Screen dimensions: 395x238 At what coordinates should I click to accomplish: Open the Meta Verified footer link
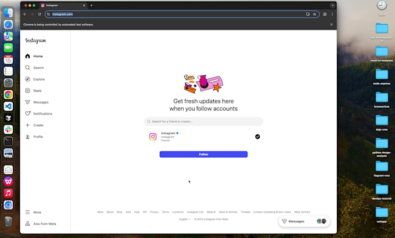pos(302,212)
